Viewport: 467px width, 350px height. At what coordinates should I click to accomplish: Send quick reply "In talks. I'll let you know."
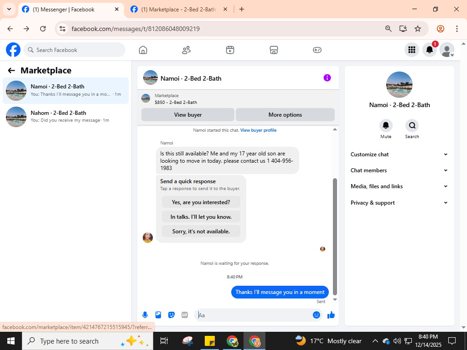[x=201, y=216]
